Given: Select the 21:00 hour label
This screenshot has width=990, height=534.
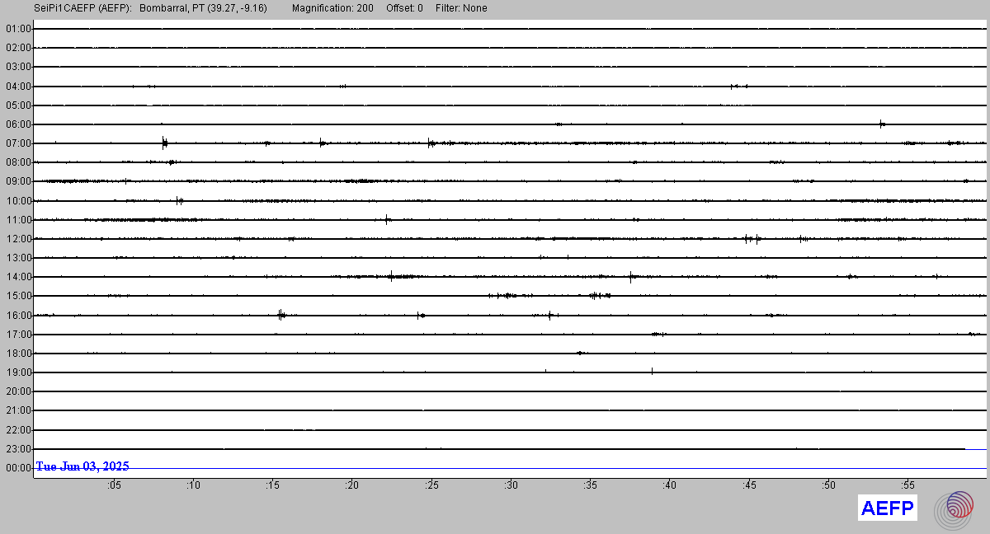Looking at the screenshot, I should [x=18, y=410].
